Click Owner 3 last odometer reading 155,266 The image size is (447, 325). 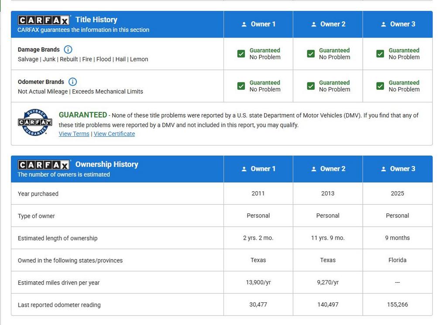pos(397,305)
